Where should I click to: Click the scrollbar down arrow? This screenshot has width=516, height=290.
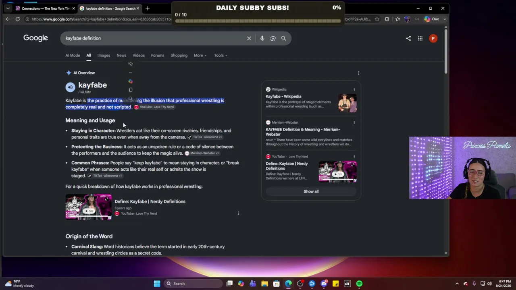[x=446, y=253]
